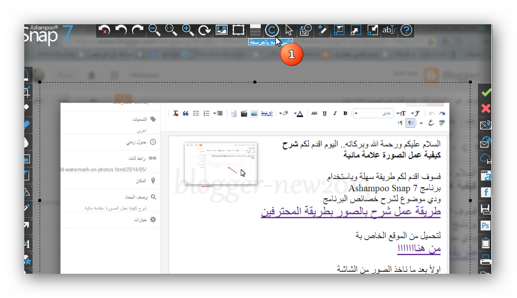Select the text letter A tool

click(x=28, y=244)
